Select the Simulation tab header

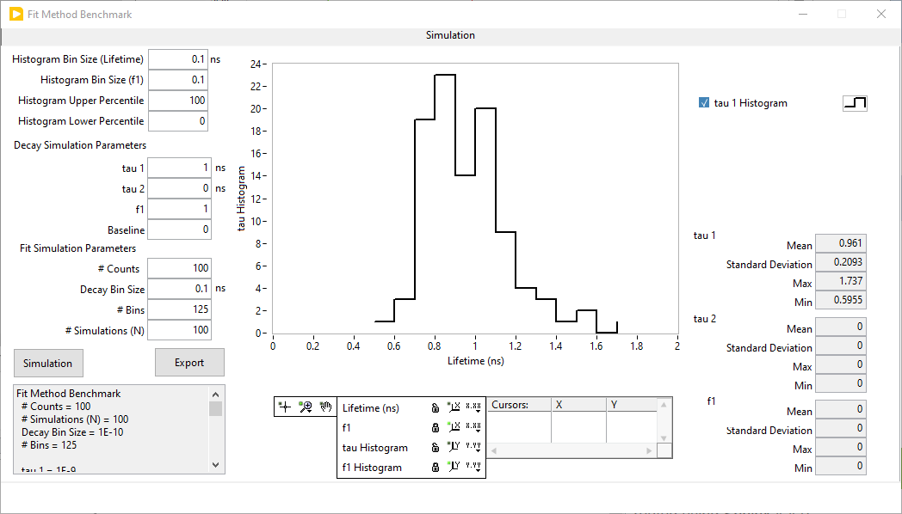click(x=450, y=35)
